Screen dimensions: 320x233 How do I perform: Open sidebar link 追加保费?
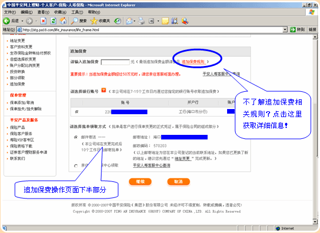[17, 84]
